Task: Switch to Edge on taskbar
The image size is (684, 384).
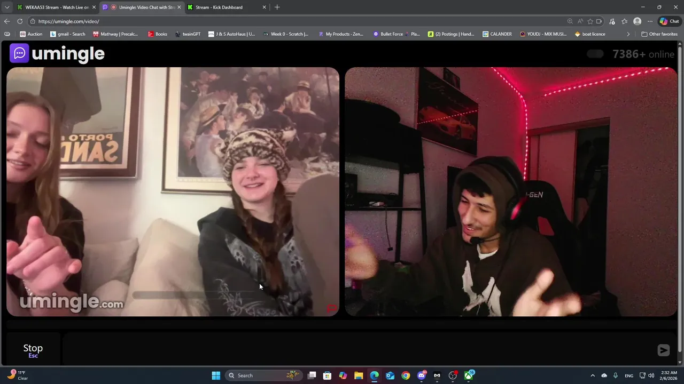Action: click(x=374, y=375)
